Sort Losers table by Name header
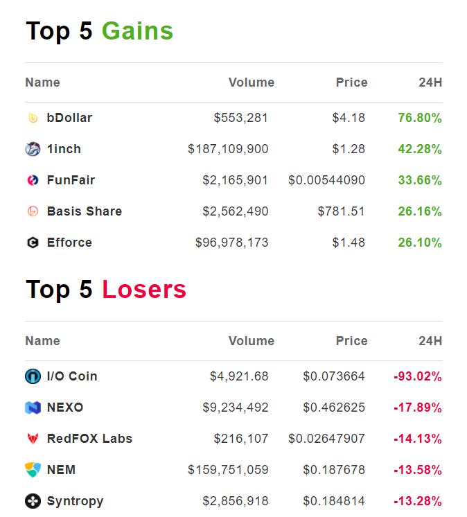 [x=43, y=341]
